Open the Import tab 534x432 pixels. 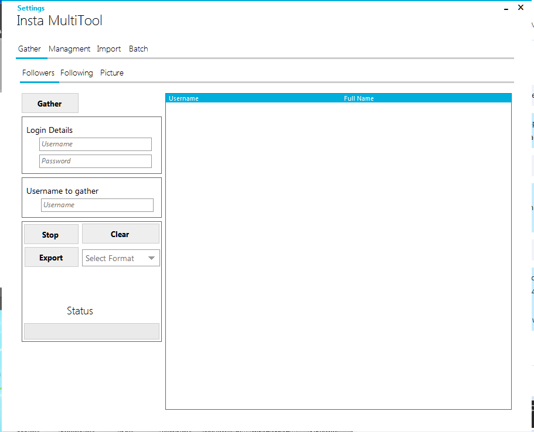(108, 49)
